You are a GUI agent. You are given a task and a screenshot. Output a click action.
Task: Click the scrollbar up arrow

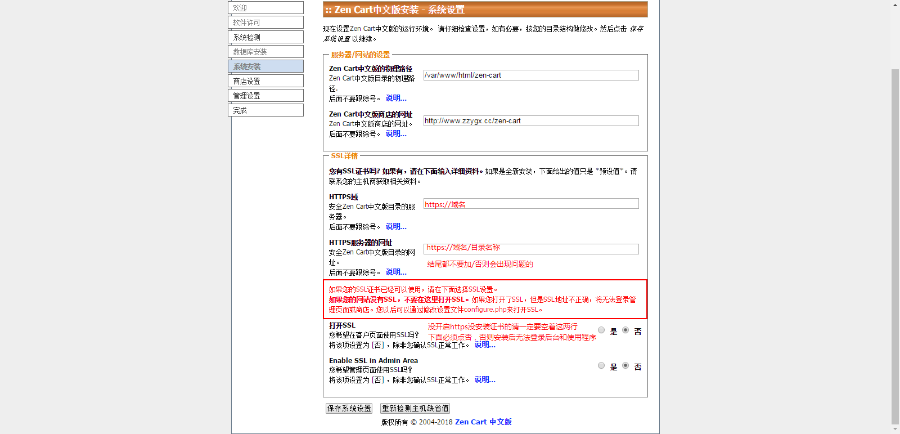pyautogui.click(x=895, y=5)
